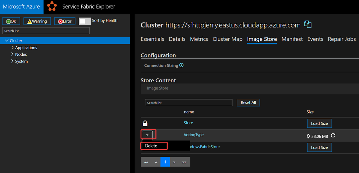The height and width of the screenshot is (173, 359).
Task: Click the size icon beside 58.06 MB
Action: pos(308,136)
